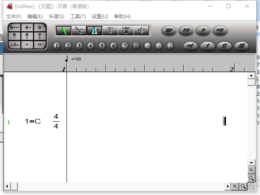The height and width of the screenshot is (195, 260).
Task: Select the double dotted note button
Action: pyautogui.click(x=40, y=45)
